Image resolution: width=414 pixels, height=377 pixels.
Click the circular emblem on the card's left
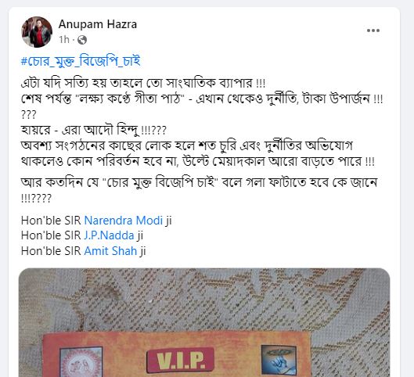tap(81, 362)
